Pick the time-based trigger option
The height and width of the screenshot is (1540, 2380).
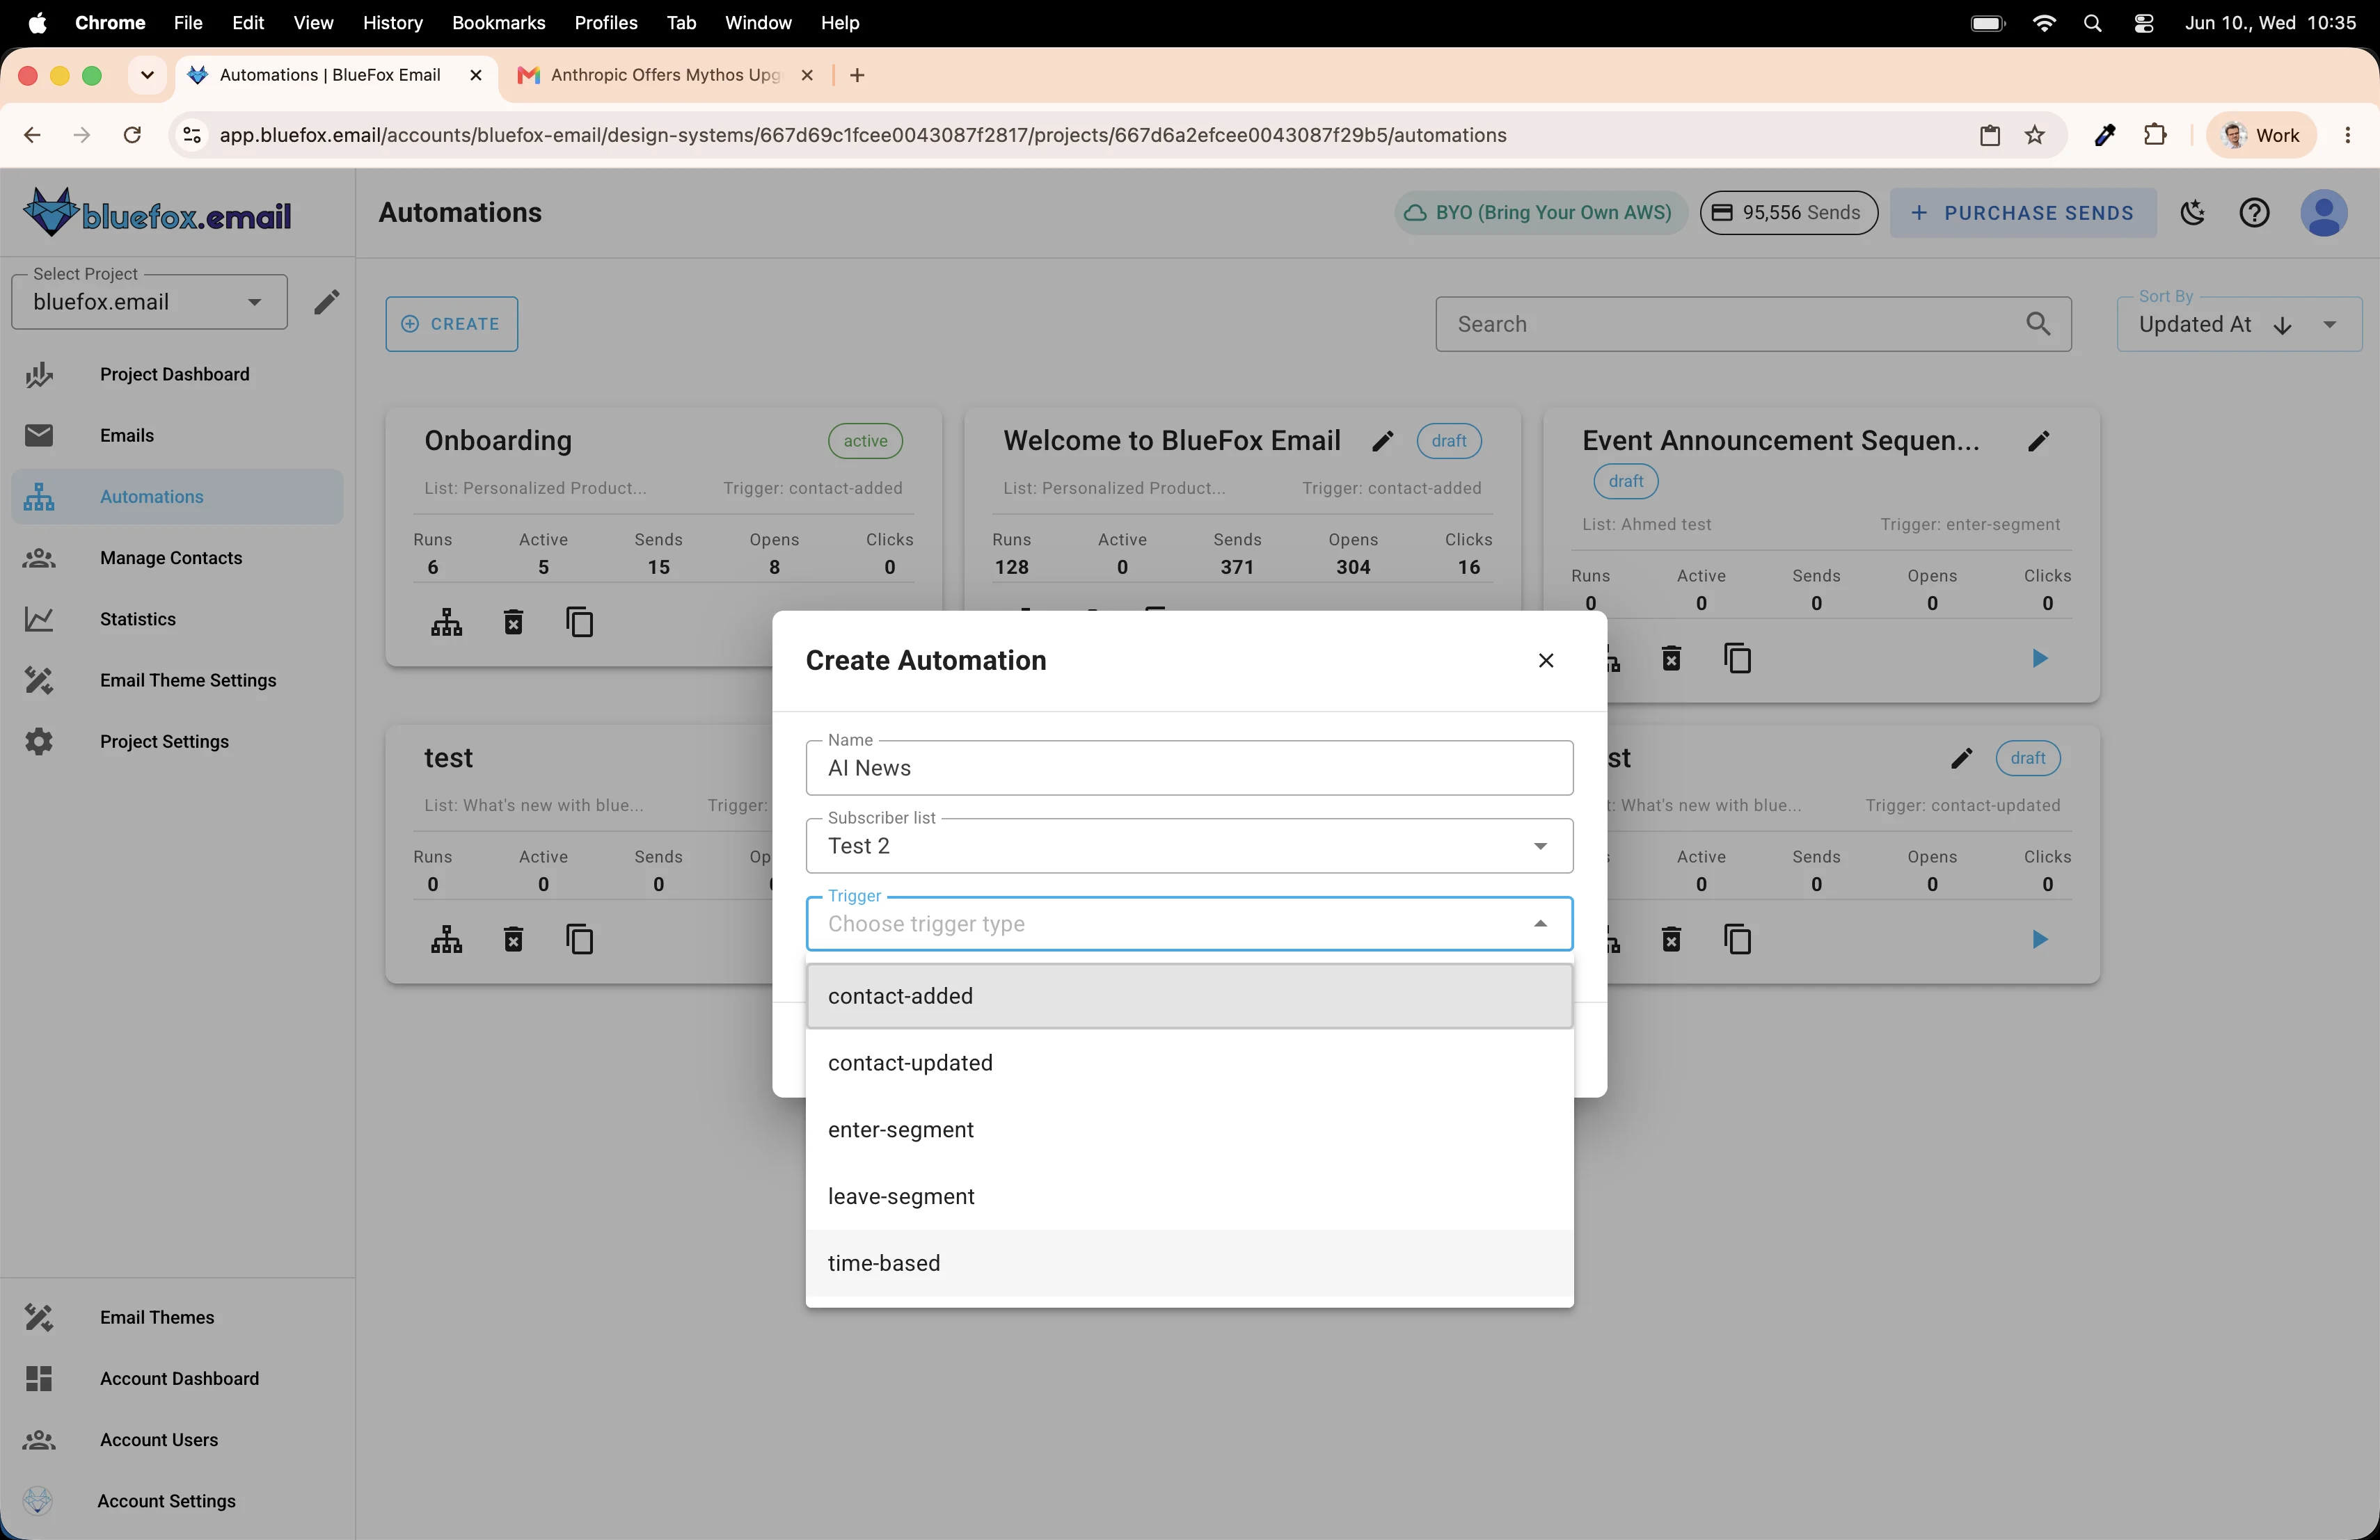click(x=1189, y=1263)
